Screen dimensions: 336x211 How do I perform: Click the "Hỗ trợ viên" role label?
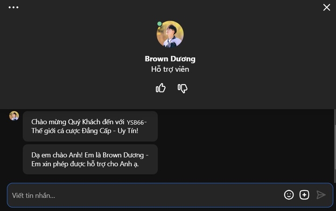(x=170, y=69)
